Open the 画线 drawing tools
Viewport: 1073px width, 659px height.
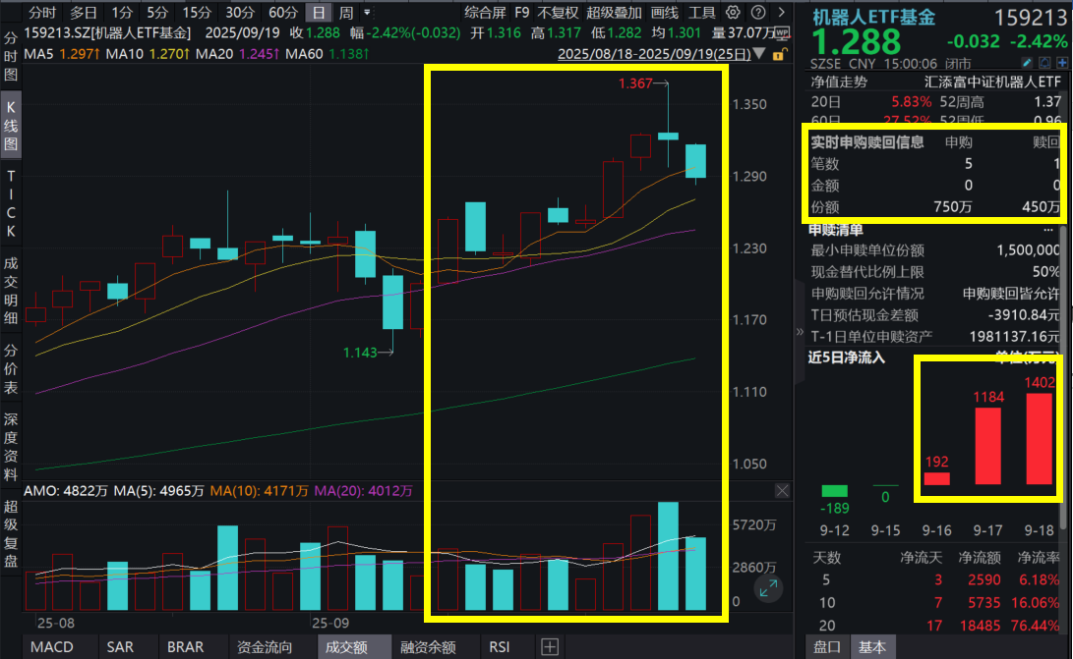click(x=665, y=13)
